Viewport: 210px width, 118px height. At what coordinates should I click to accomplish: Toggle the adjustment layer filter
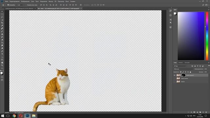[x=195, y=66]
